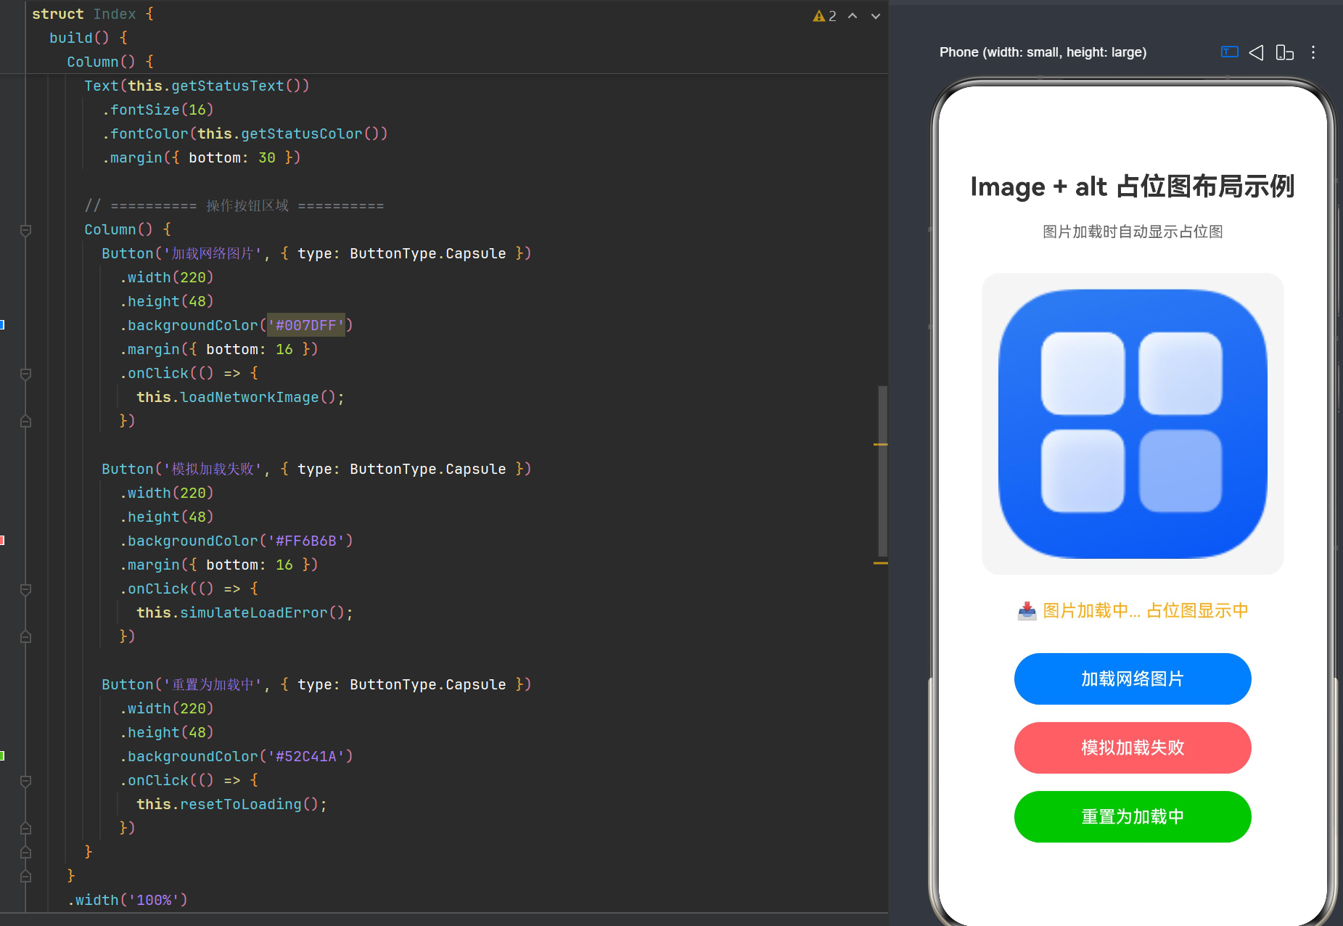This screenshot has width=1343, height=926.
Task: Click the '.margin({ bottom: 30 })' code line
Action: coord(202,157)
